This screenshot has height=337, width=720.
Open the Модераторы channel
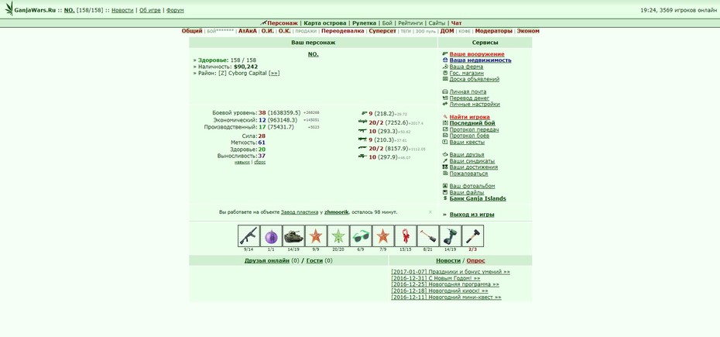(493, 31)
